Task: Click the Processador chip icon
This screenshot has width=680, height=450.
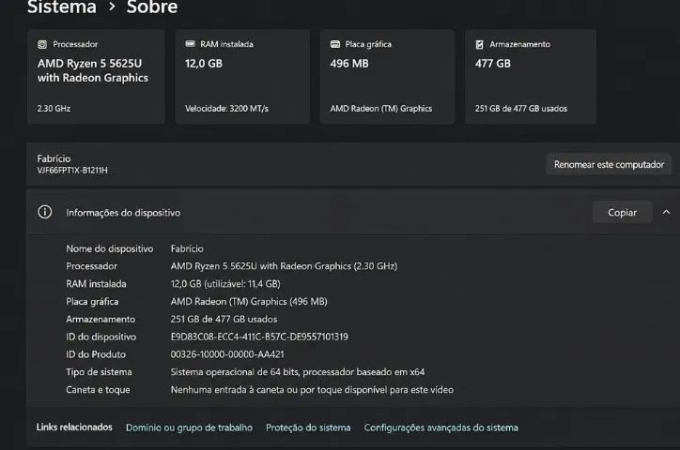Action: click(42, 44)
